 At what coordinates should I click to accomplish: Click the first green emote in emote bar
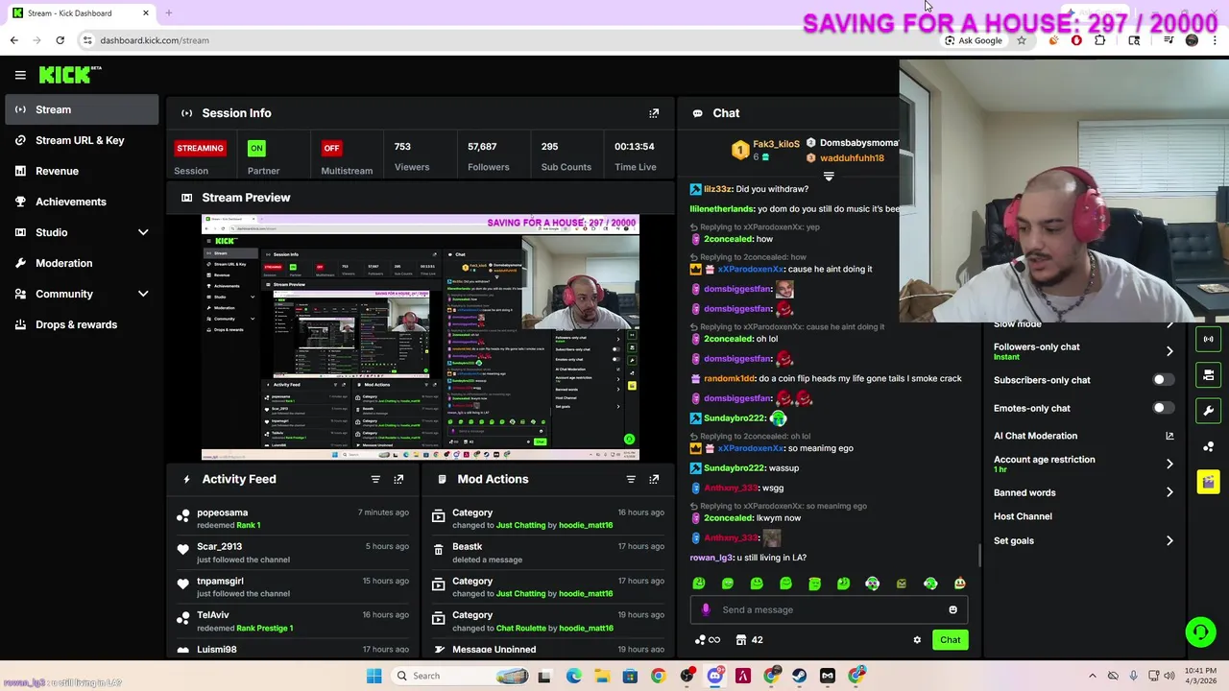coord(699,584)
